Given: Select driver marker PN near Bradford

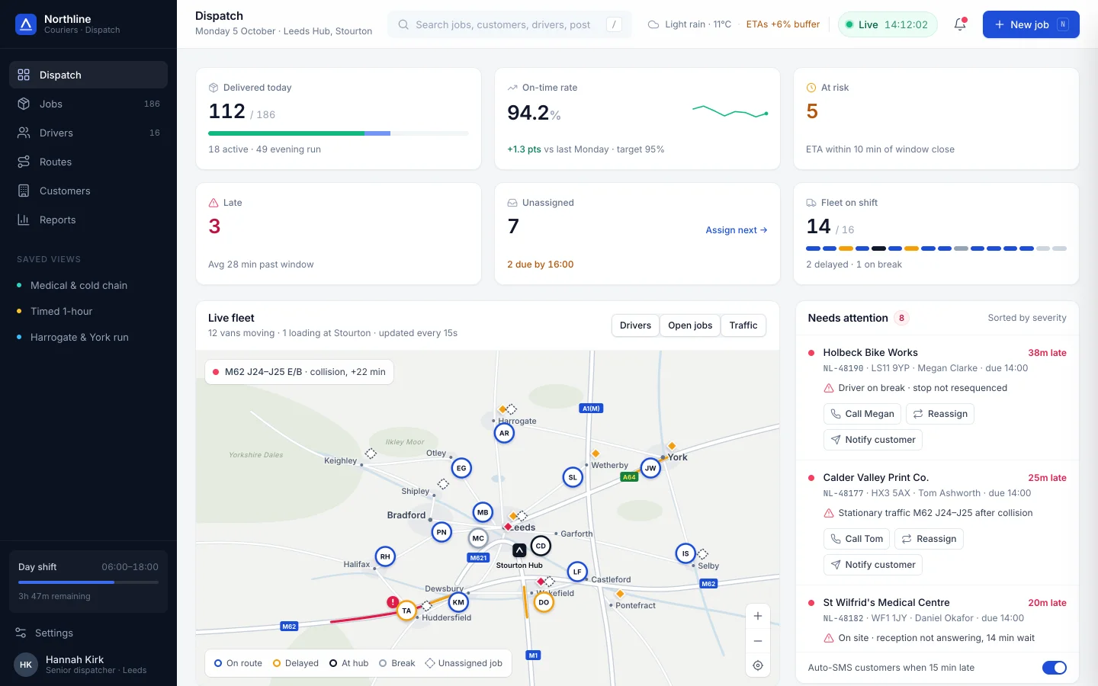Looking at the screenshot, I should click(441, 532).
